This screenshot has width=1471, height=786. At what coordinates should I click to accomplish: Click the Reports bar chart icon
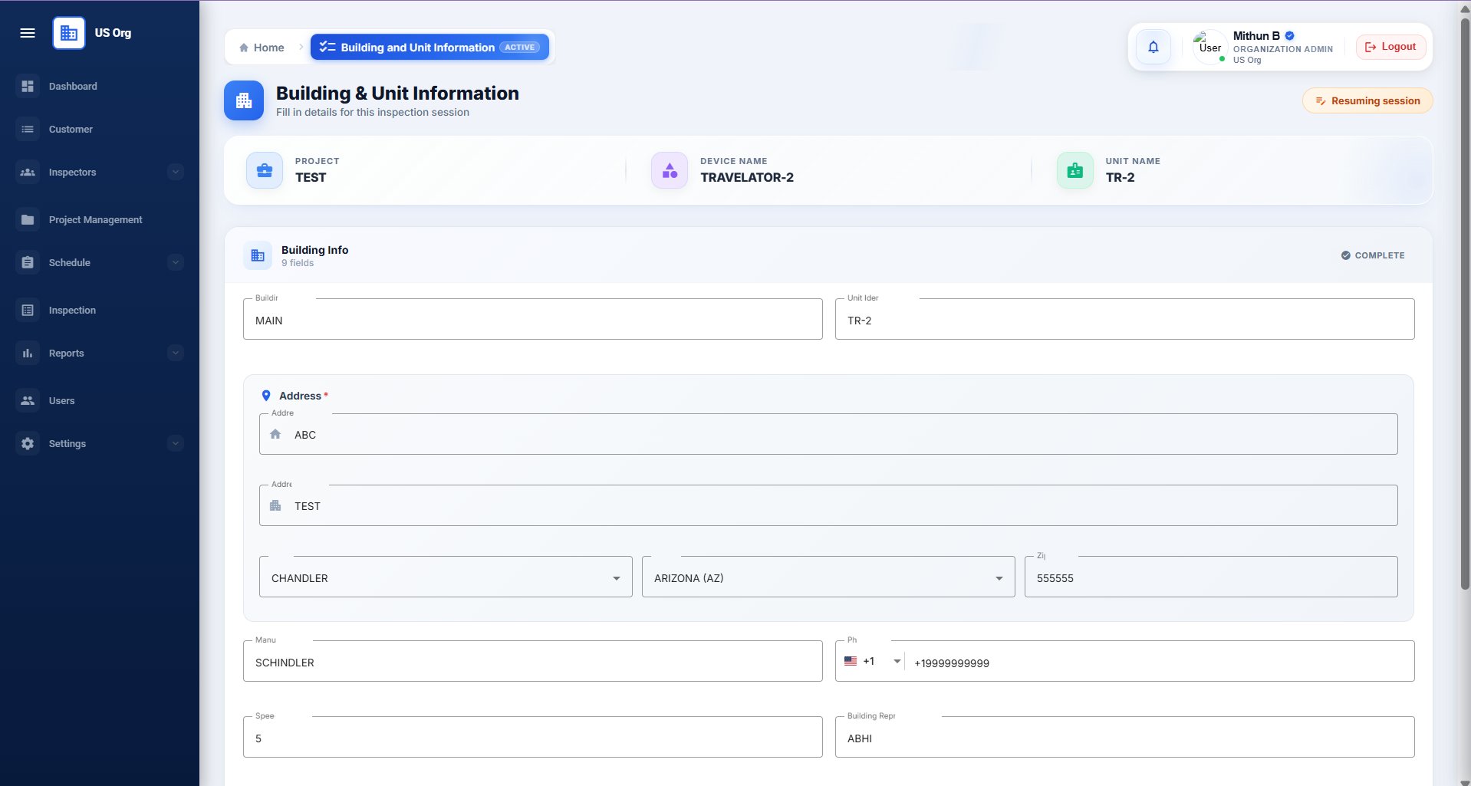28,353
